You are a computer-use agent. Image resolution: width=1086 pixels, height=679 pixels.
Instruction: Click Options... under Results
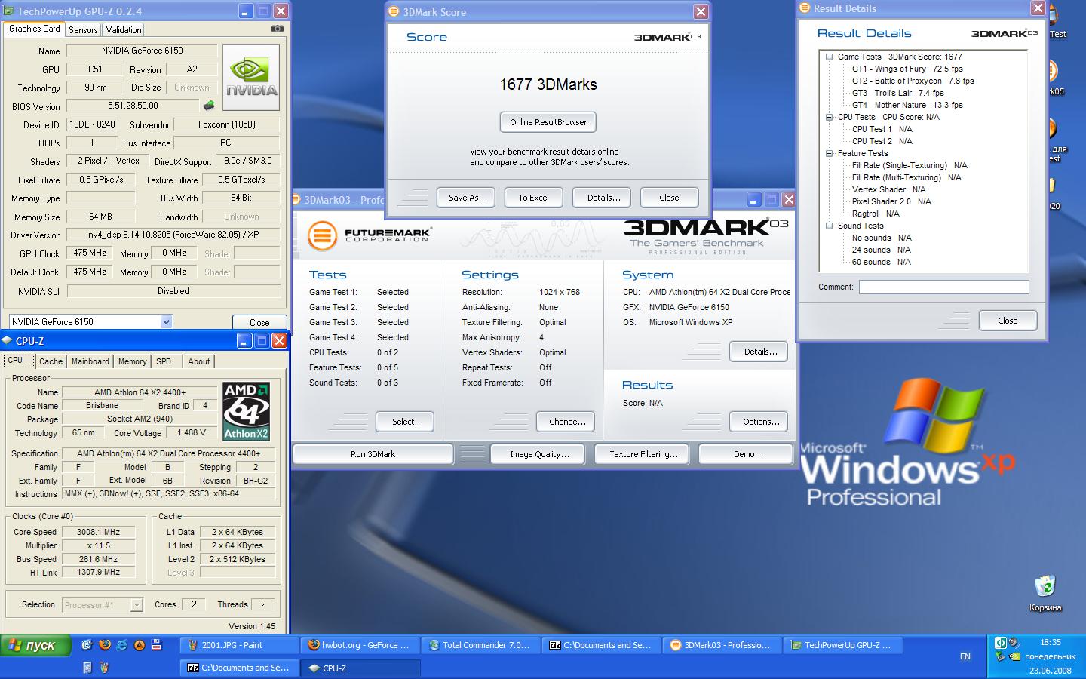tap(759, 422)
